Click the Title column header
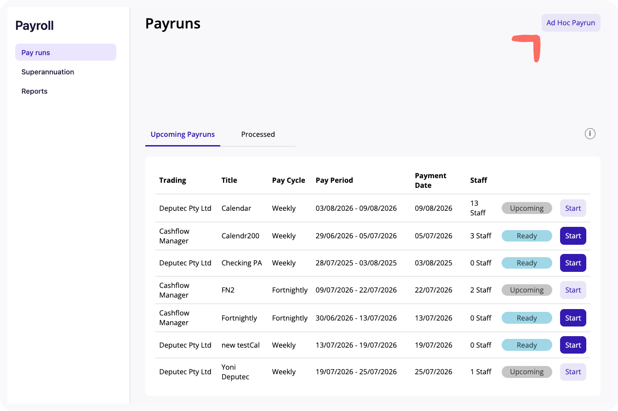618x411 pixels. [229, 180]
